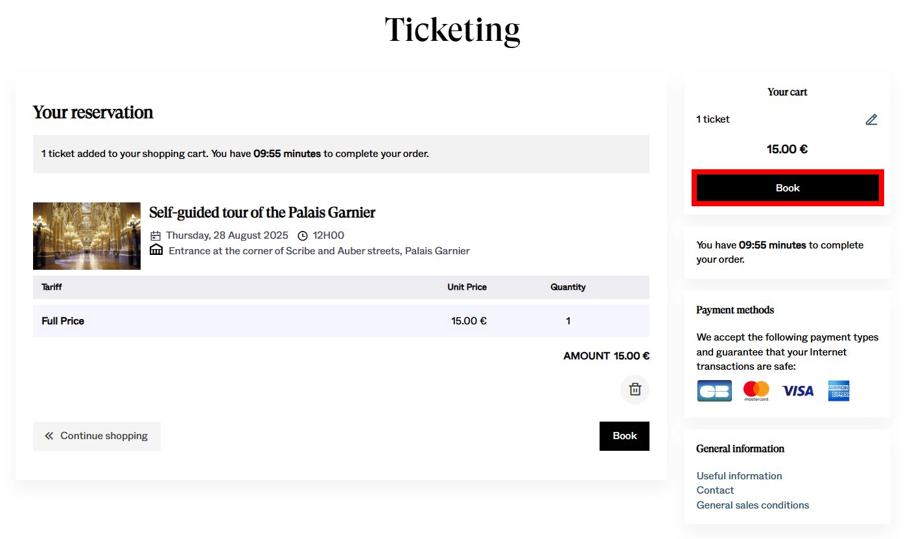
Task: Go back via Continue shopping
Action: point(97,436)
